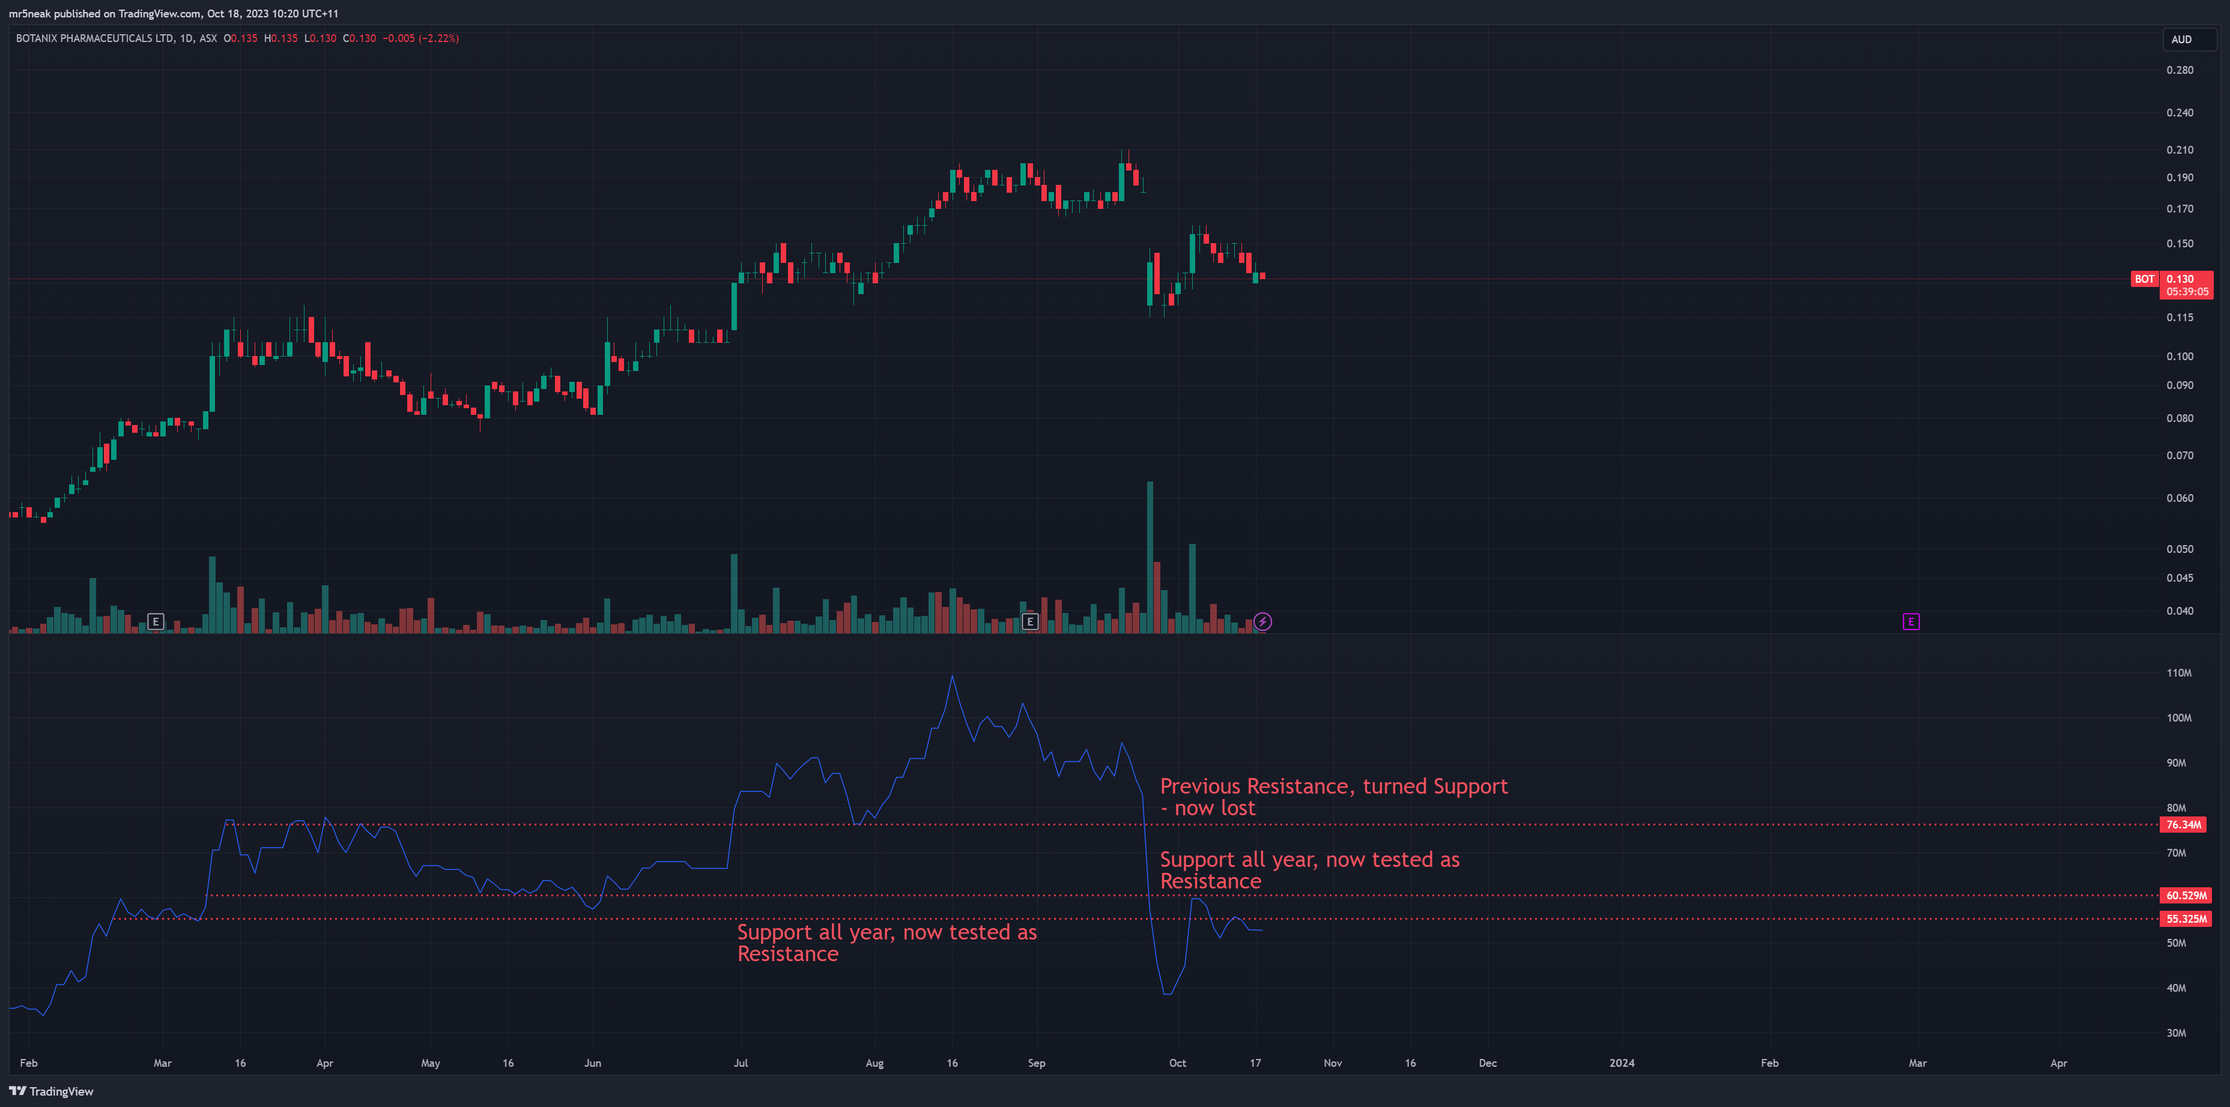Click the 110M axis label
Image resolution: width=2230 pixels, height=1107 pixels.
pyautogui.click(x=2179, y=672)
